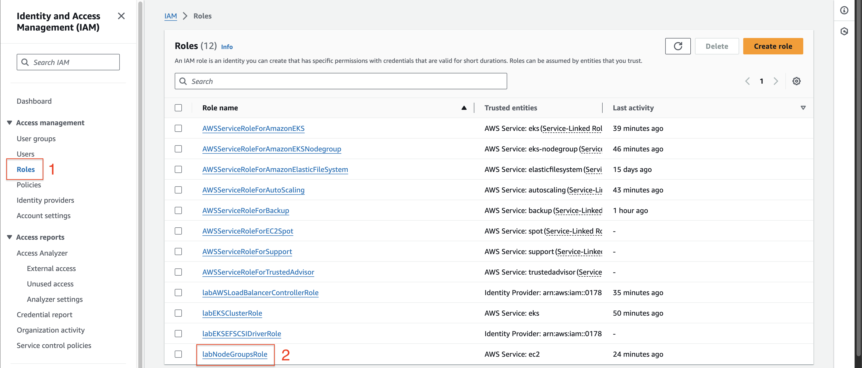The width and height of the screenshot is (862, 368).
Task: Click the hexagon icon in right sidebar
Action: coord(844,32)
